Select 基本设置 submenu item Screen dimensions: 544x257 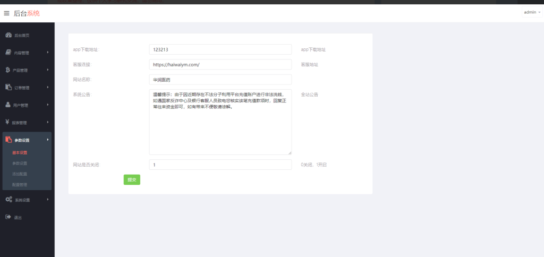[x=20, y=152]
